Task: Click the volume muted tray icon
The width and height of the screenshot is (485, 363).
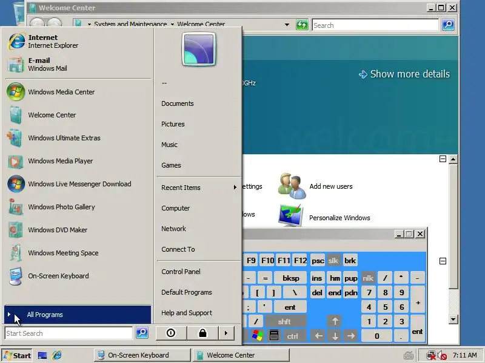Action: (x=443, y=356)
